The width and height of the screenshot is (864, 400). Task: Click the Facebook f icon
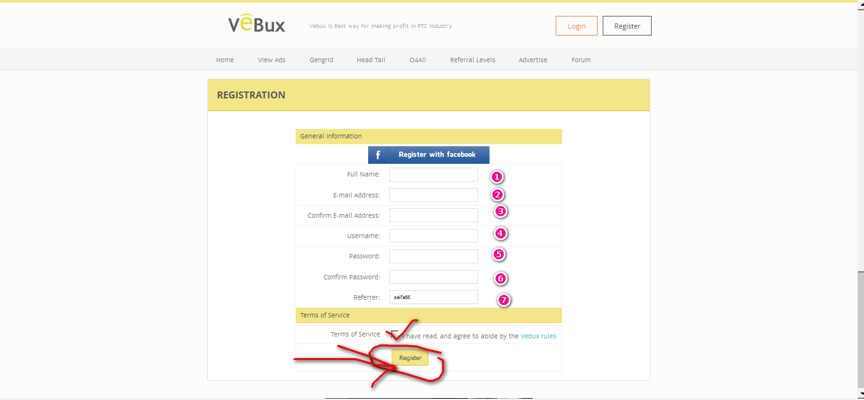tap(378, 155)
